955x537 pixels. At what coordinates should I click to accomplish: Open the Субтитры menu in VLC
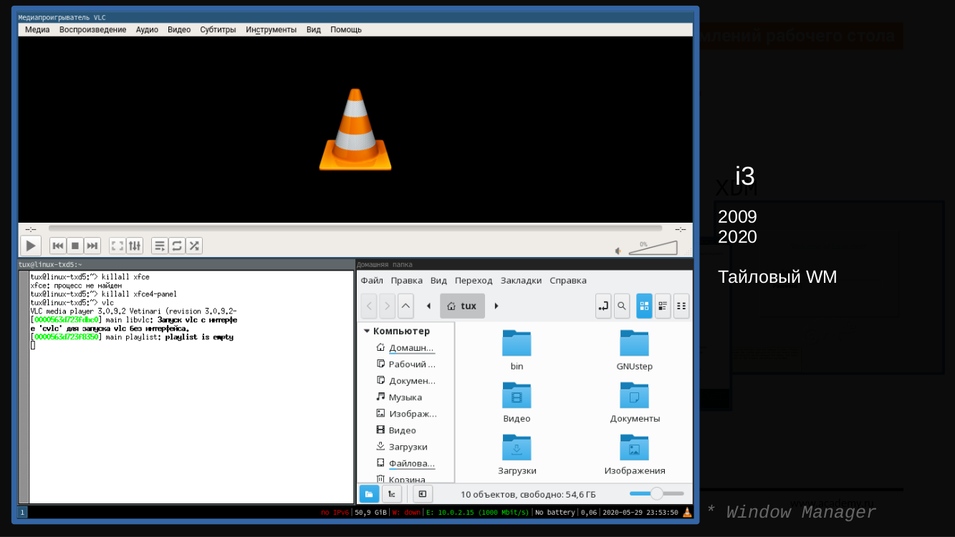click(x=218, y=29)
